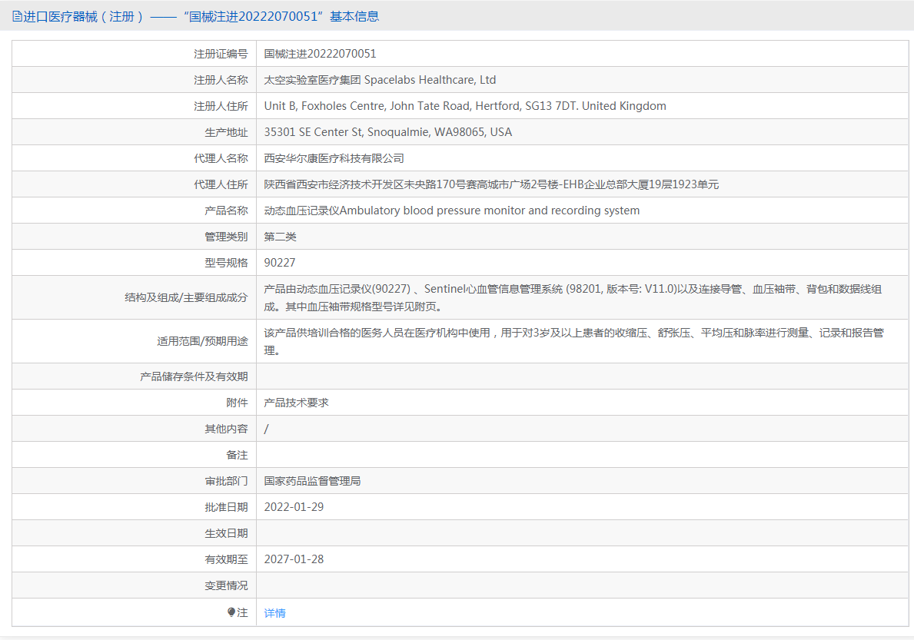This screenshot has width=914, height=640.
Task: Select the product name Ambulatory blood pressure monitor
Action: 451,211
